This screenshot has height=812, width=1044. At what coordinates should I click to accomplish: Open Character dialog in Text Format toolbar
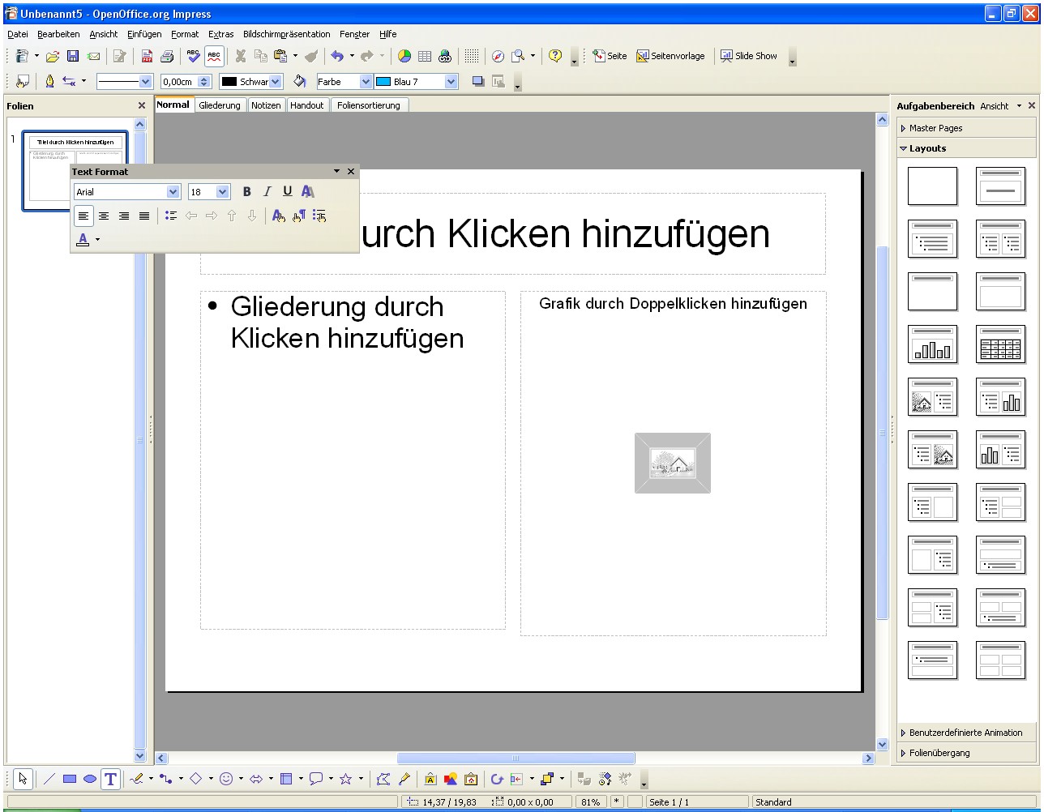click(278, 216)
